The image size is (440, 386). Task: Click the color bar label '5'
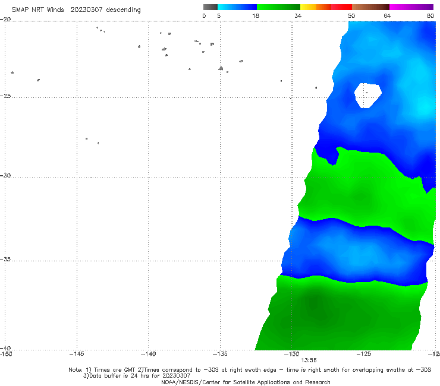219,15
